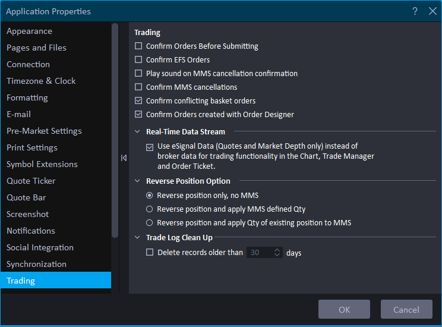Image resolution: width=442 pixels, height=327 pixels.
Task: Select Reverse position and apply MMS defined Qty
Action: click(150, 209)
